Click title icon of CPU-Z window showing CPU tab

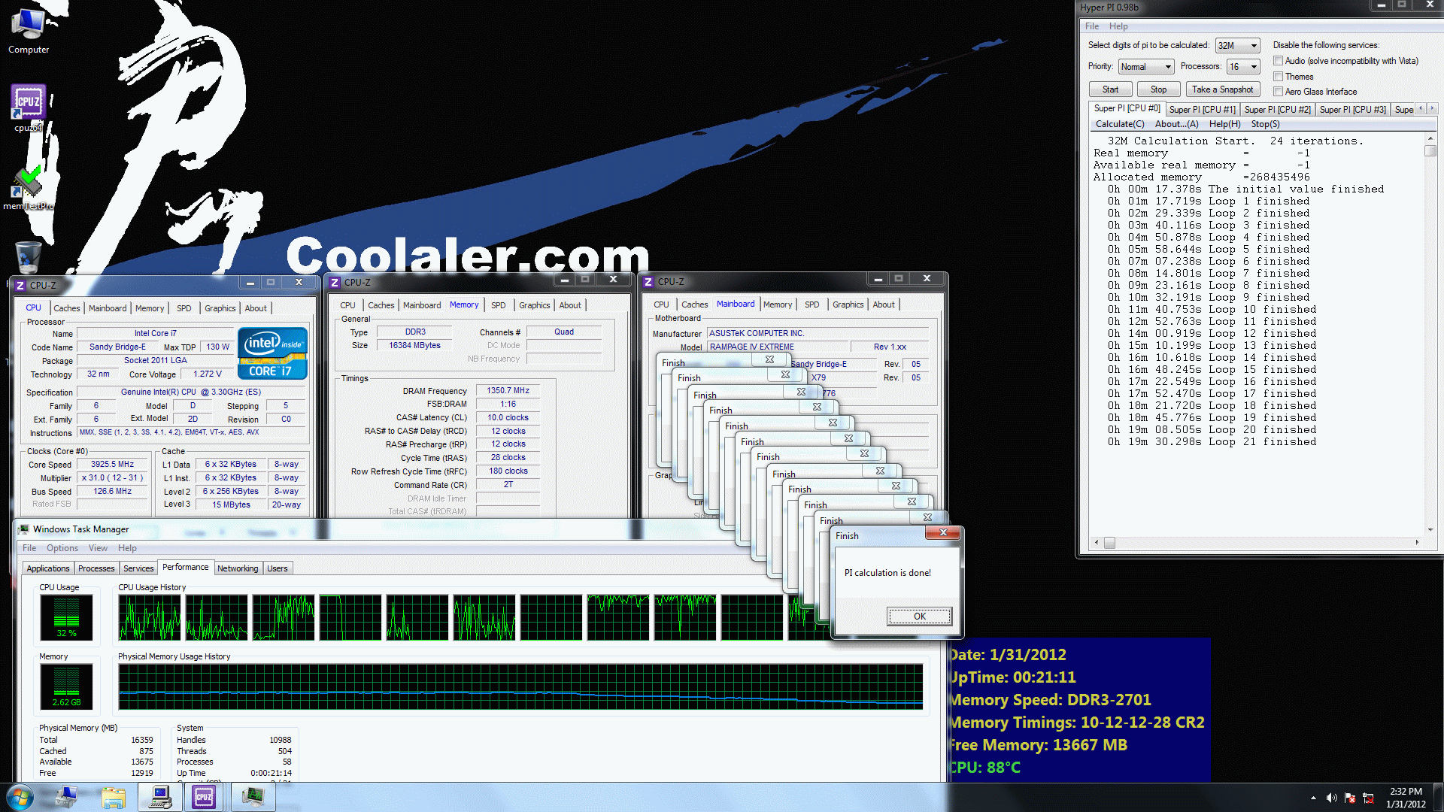click(x=20, y=285)
